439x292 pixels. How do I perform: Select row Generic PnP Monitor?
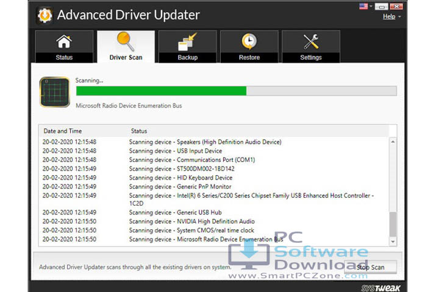point(214,187)
